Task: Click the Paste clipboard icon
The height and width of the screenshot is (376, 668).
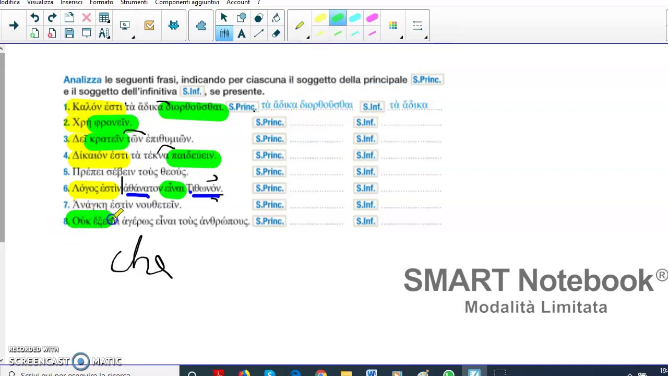Action: pyautogui.click(x=69, y=18)
